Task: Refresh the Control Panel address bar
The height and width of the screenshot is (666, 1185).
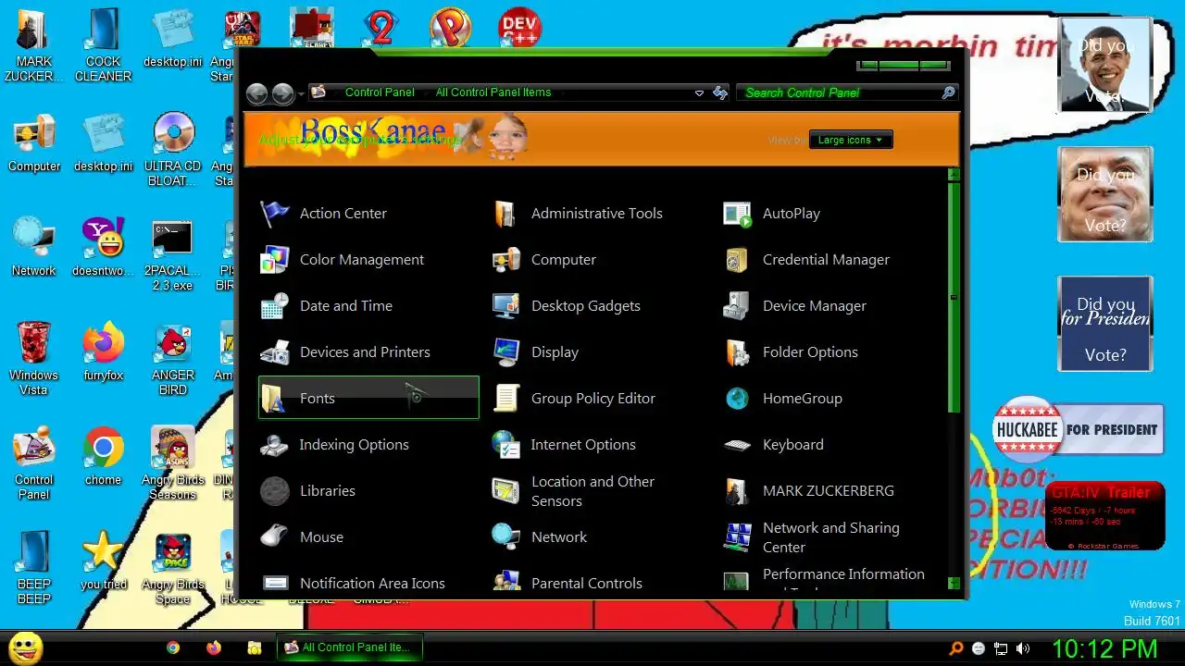Action: pos(720,92)
